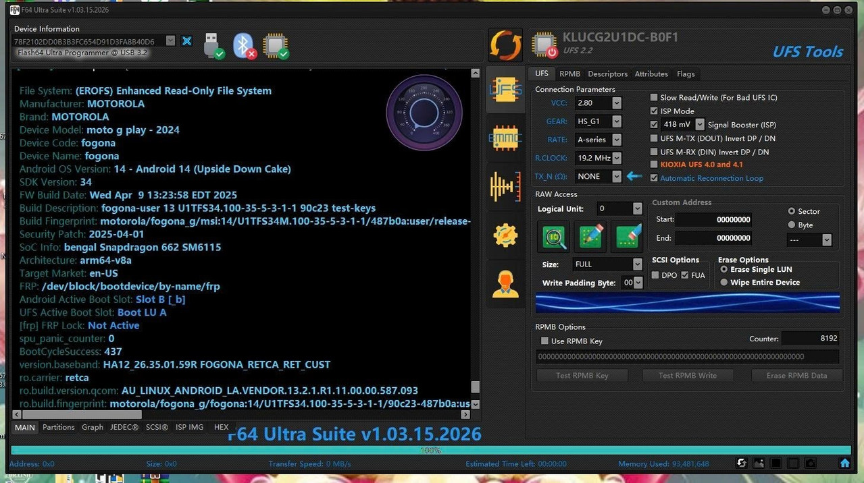Select the Sector radio button

point(792,211)
